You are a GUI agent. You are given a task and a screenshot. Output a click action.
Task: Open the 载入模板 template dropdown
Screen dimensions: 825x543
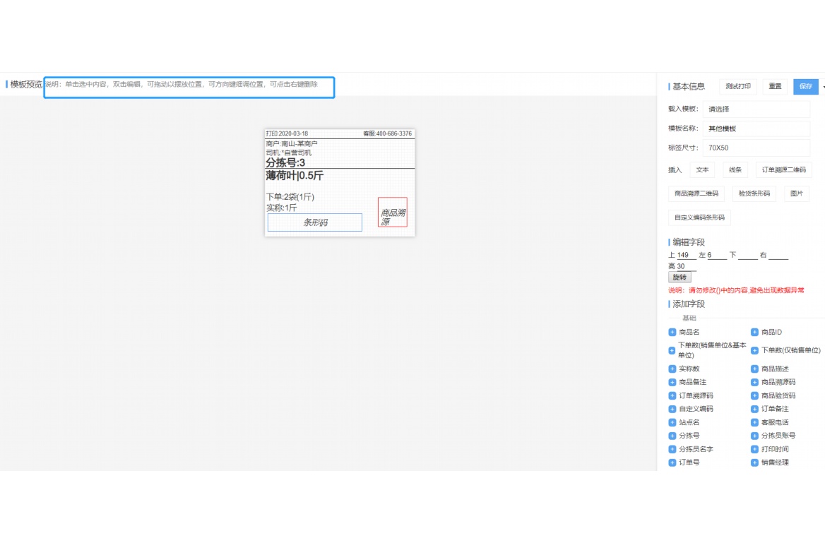756,109
